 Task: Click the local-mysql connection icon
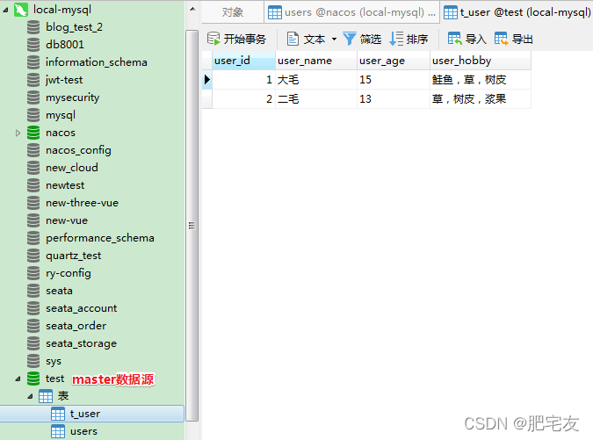pos(21,10)
